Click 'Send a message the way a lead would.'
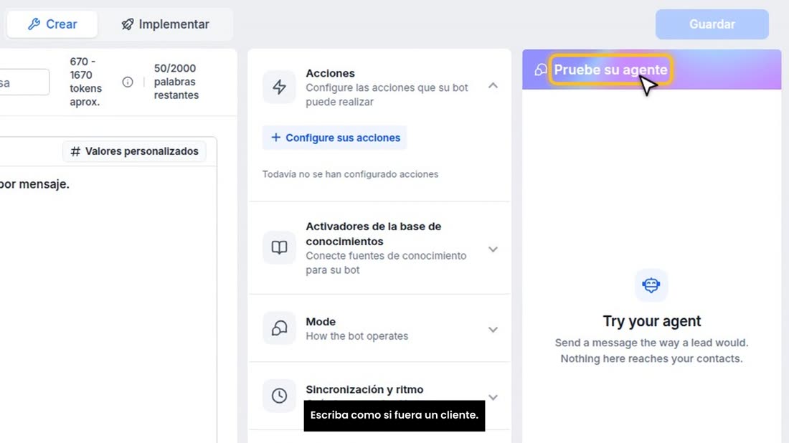 651,343
